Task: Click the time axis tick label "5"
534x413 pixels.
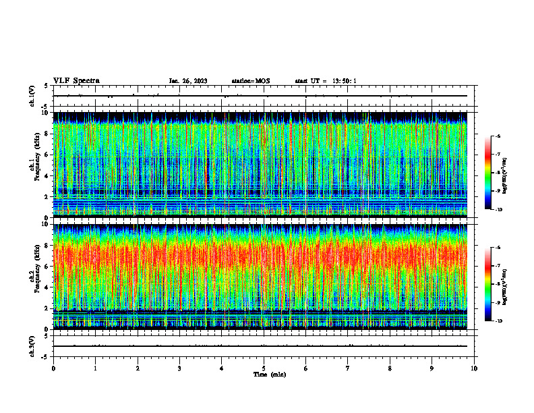Action: pos(264,368)
